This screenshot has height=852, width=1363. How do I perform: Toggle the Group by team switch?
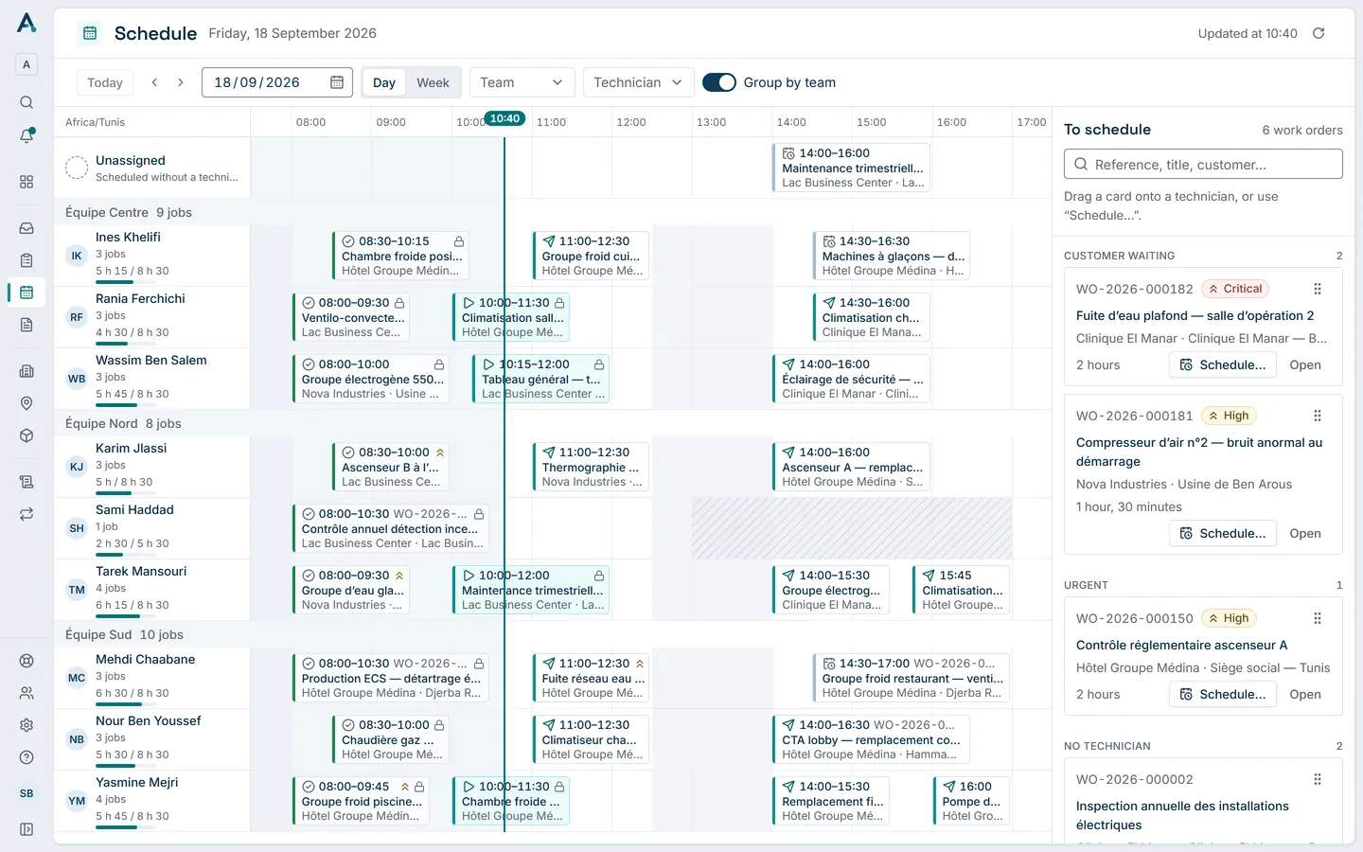click(x=719, y=82)
